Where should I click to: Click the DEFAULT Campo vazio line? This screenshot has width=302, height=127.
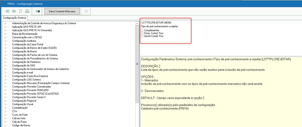(173, 98)
